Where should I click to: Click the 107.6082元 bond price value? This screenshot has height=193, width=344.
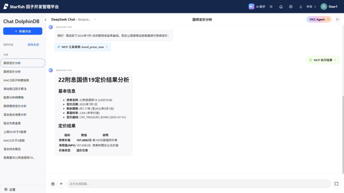[x=84, y=140]
